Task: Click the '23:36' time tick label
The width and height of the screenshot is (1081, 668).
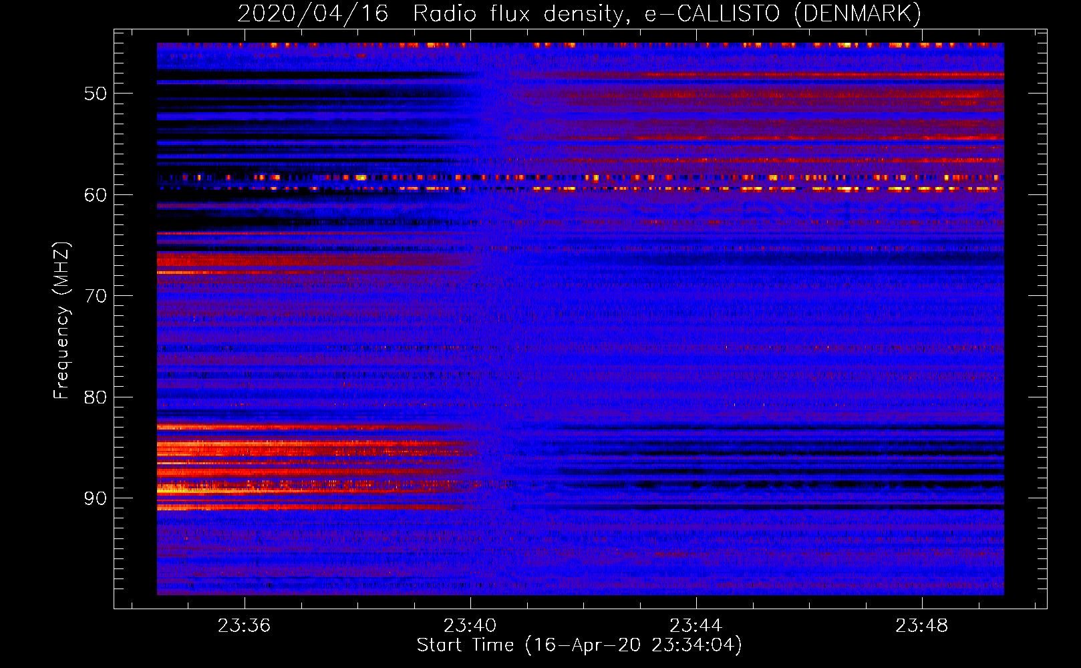Action: (244, 626)
